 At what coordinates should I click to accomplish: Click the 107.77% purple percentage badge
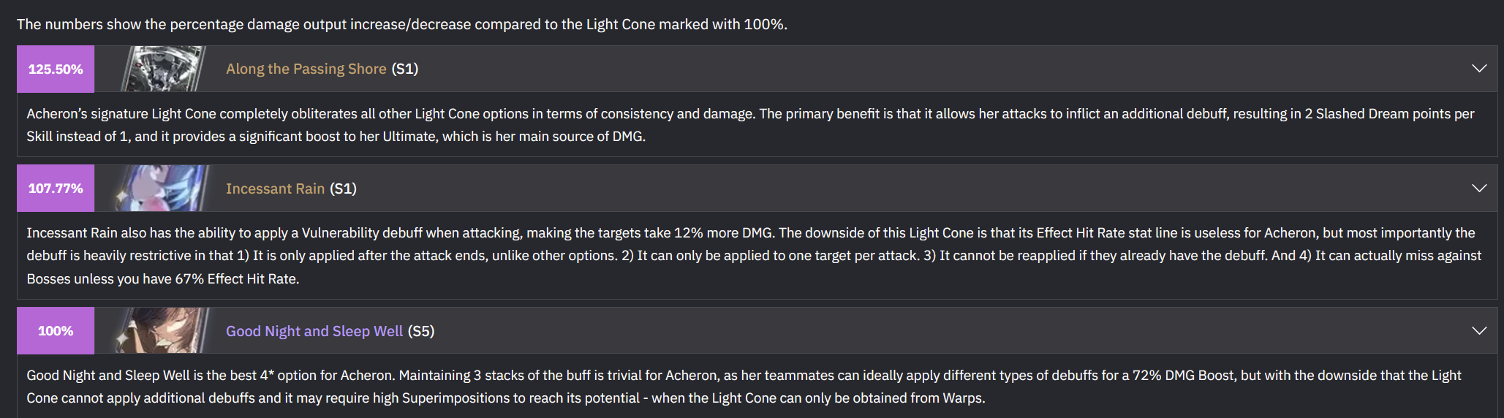[x=56, y=188]
